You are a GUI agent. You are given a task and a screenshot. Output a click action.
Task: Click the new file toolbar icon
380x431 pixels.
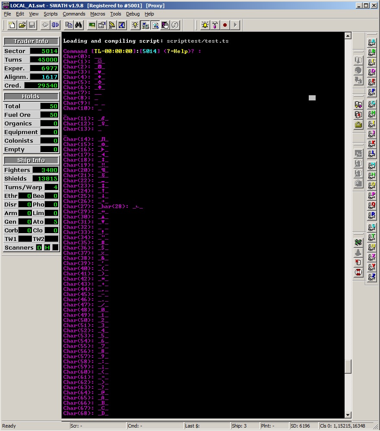(12, 25)
